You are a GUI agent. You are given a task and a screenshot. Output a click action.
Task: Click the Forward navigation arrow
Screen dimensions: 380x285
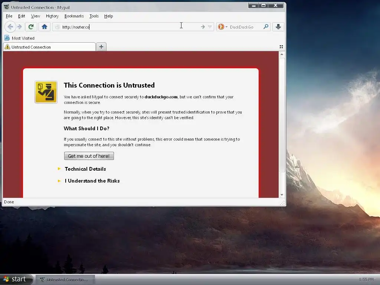click(20, 27)
